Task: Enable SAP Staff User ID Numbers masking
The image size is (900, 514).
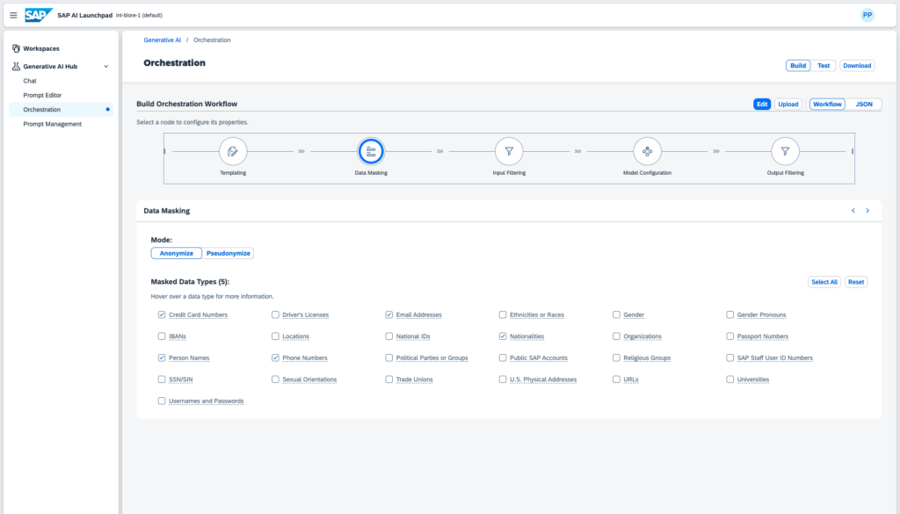Action: 730,358
